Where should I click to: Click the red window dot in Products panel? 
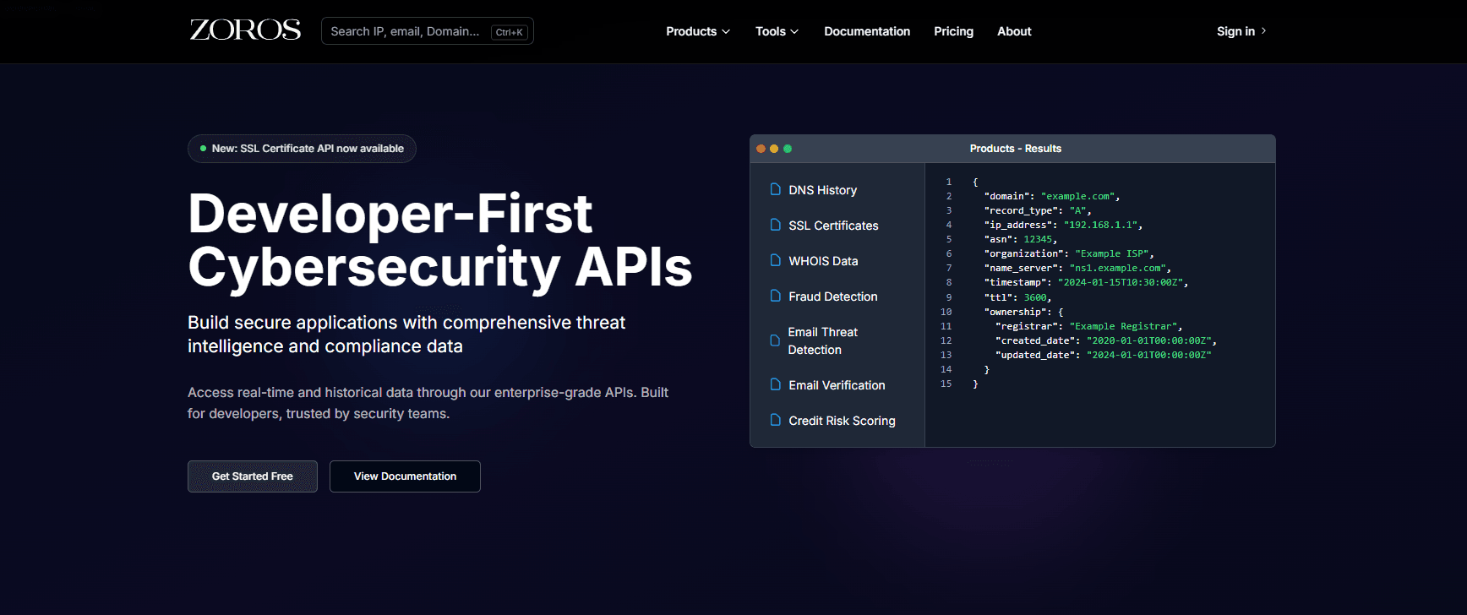pos(761,149)
